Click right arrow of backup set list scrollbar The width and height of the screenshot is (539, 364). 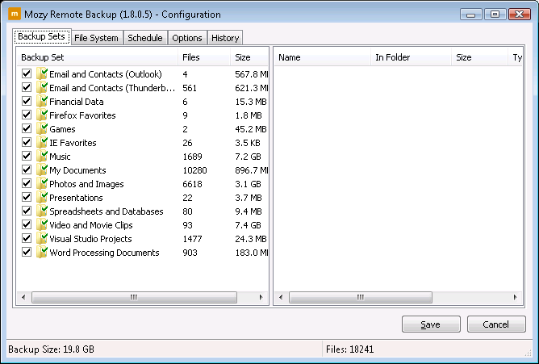[261, 298]
